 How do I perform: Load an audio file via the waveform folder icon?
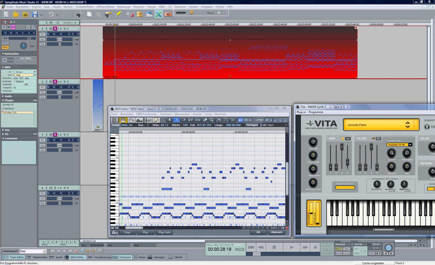pos(25,14)
